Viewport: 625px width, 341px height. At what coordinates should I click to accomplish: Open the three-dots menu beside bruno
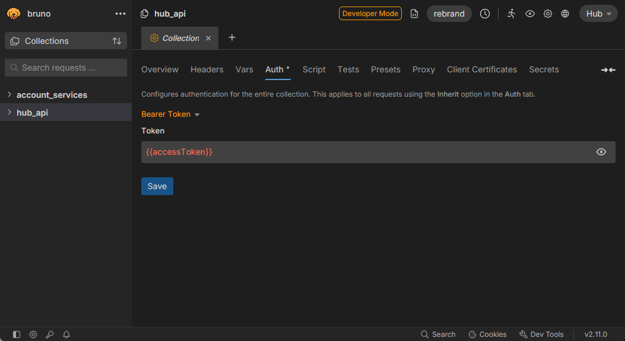[120, 14]
